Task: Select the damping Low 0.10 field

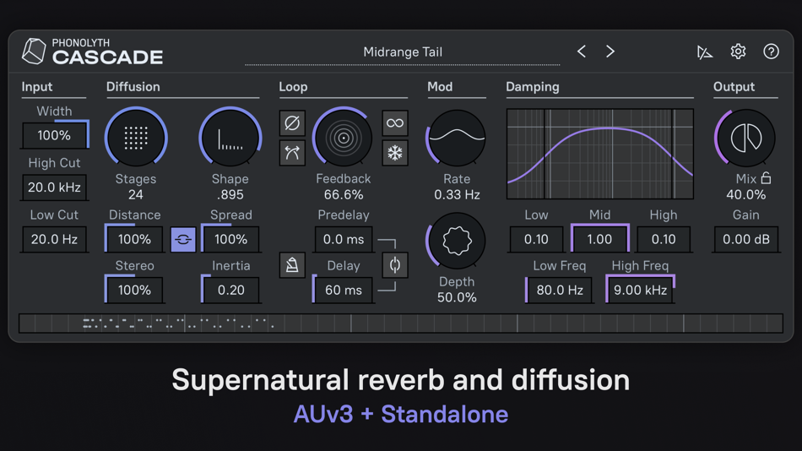Action: pyautogui.click(x=536, y=239)
